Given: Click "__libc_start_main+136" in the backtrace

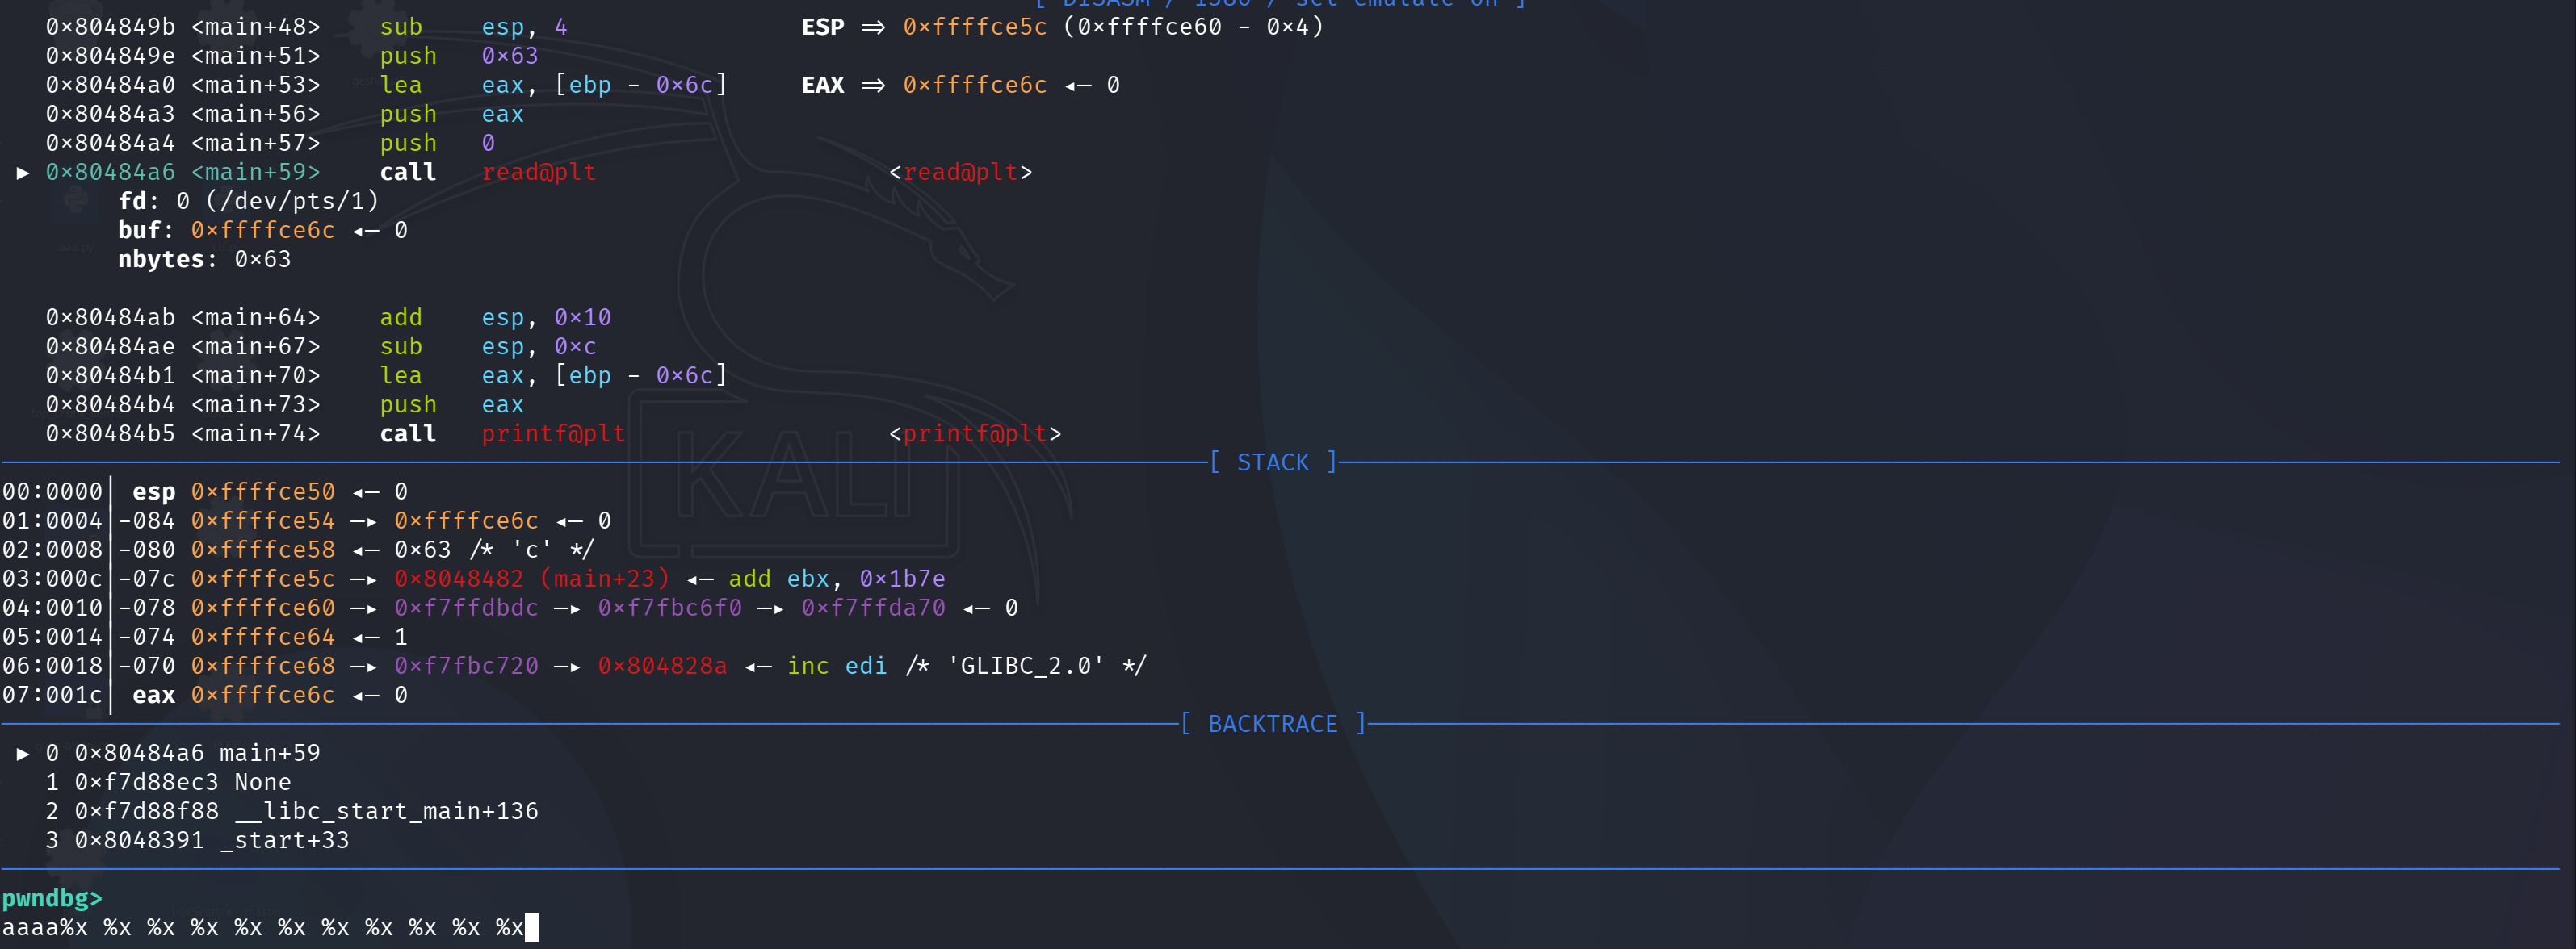Looking at the screenshot, I should (x=386, y=810).
